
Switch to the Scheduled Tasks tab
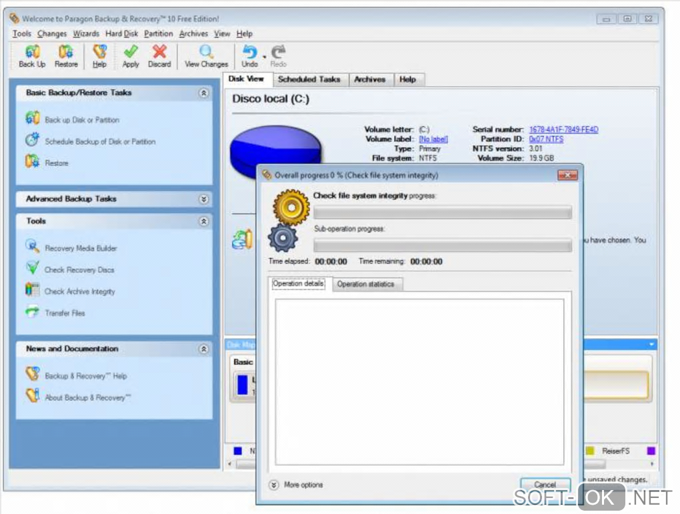[309, 80]
